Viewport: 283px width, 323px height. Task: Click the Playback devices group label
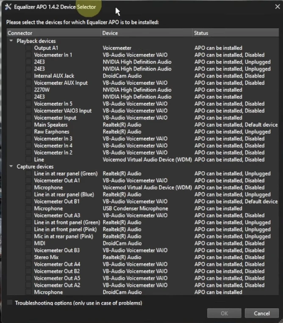point(36,41)
